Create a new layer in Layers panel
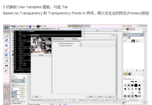Image resolution: width=152 pixels, height=105 pixels. 125,70
